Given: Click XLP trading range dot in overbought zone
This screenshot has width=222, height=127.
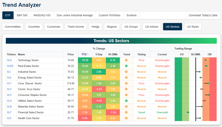Looking at the screenshot, I should pos(209,95).
